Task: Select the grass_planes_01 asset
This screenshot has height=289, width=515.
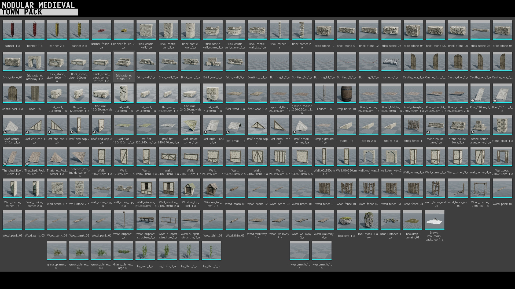Action: 57,250
